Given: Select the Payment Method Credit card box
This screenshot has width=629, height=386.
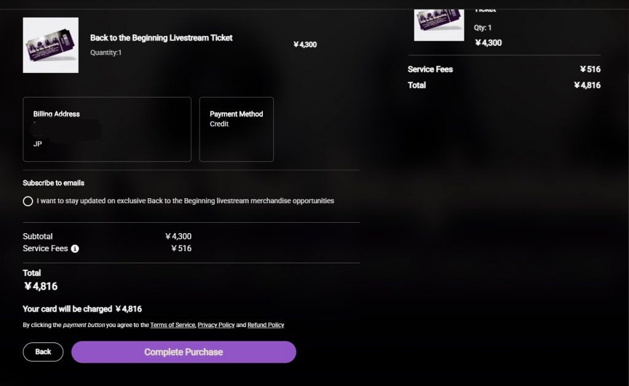Looking at the screenshot, I should click(x=236, y=129).
